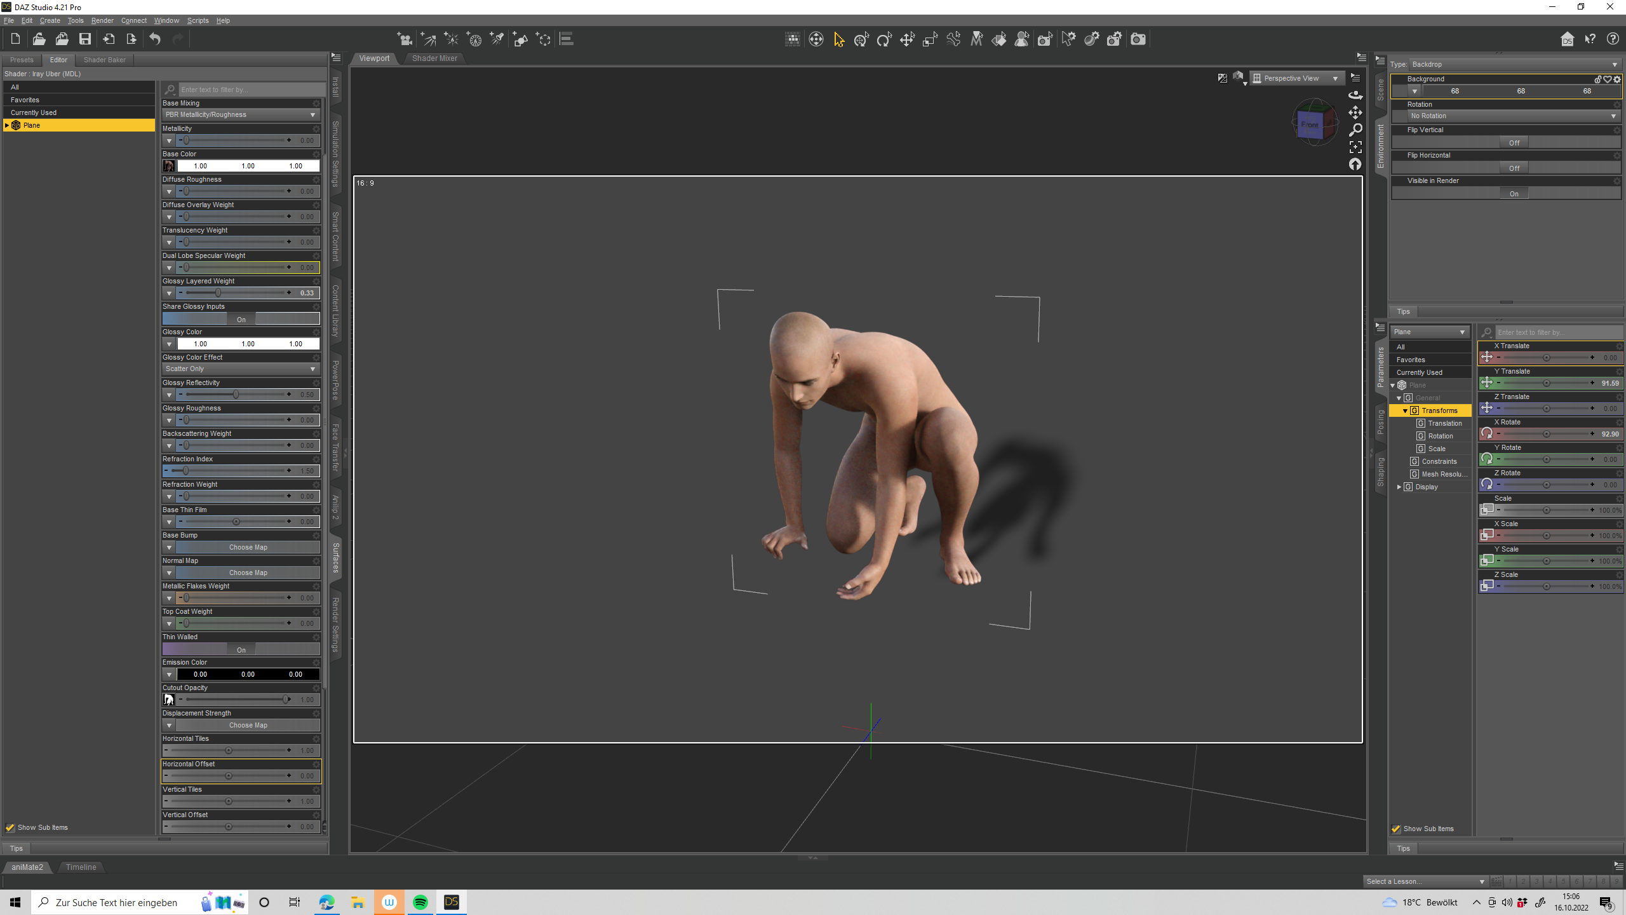This screenshot has height=915, width=1626.
Task: Click Choose Map under Normal Map
Action: (x=248, y=573)
